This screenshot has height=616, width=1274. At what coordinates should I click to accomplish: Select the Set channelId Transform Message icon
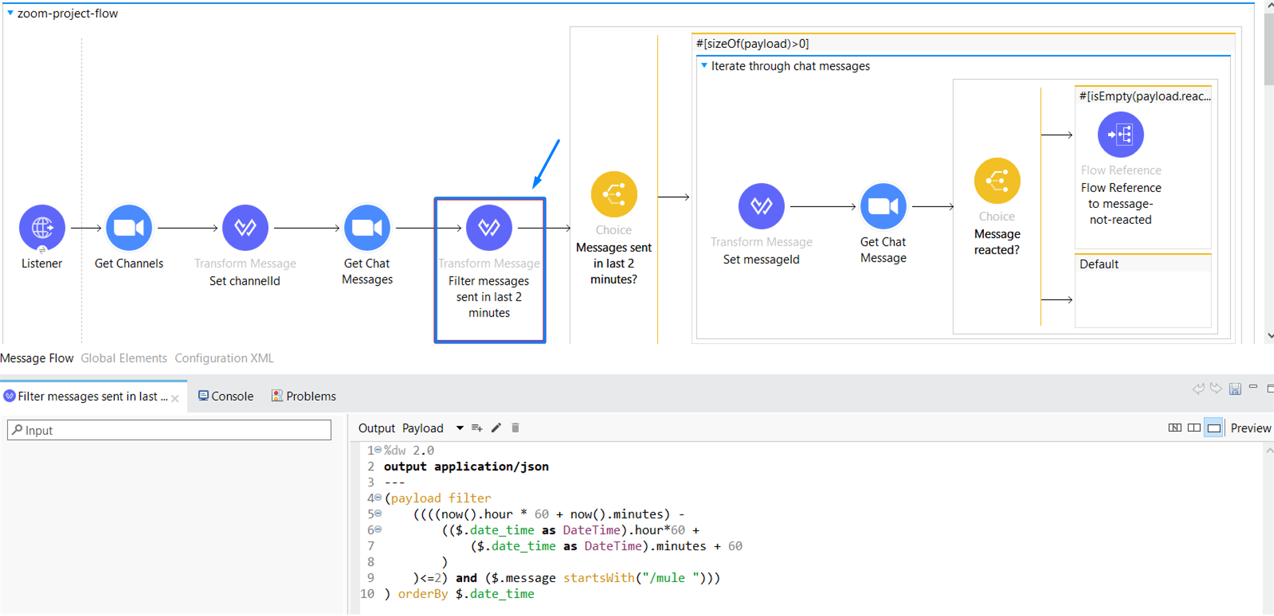pyautogui.click(x=245, y=228)
